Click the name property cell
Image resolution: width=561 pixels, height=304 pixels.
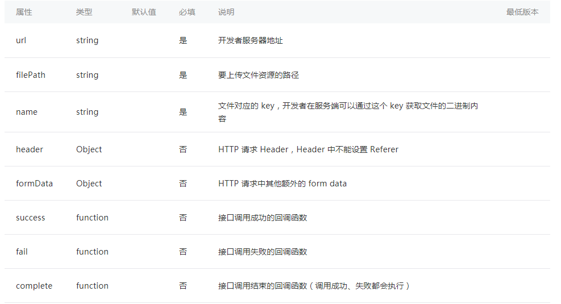pyautogui.click(x=27, y=113)
